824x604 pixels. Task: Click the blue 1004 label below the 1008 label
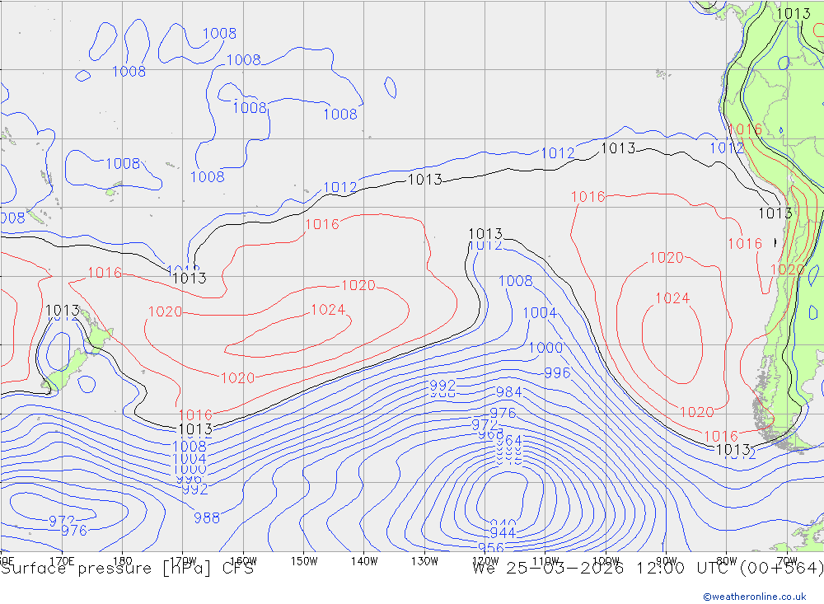(x=190, y=458)
